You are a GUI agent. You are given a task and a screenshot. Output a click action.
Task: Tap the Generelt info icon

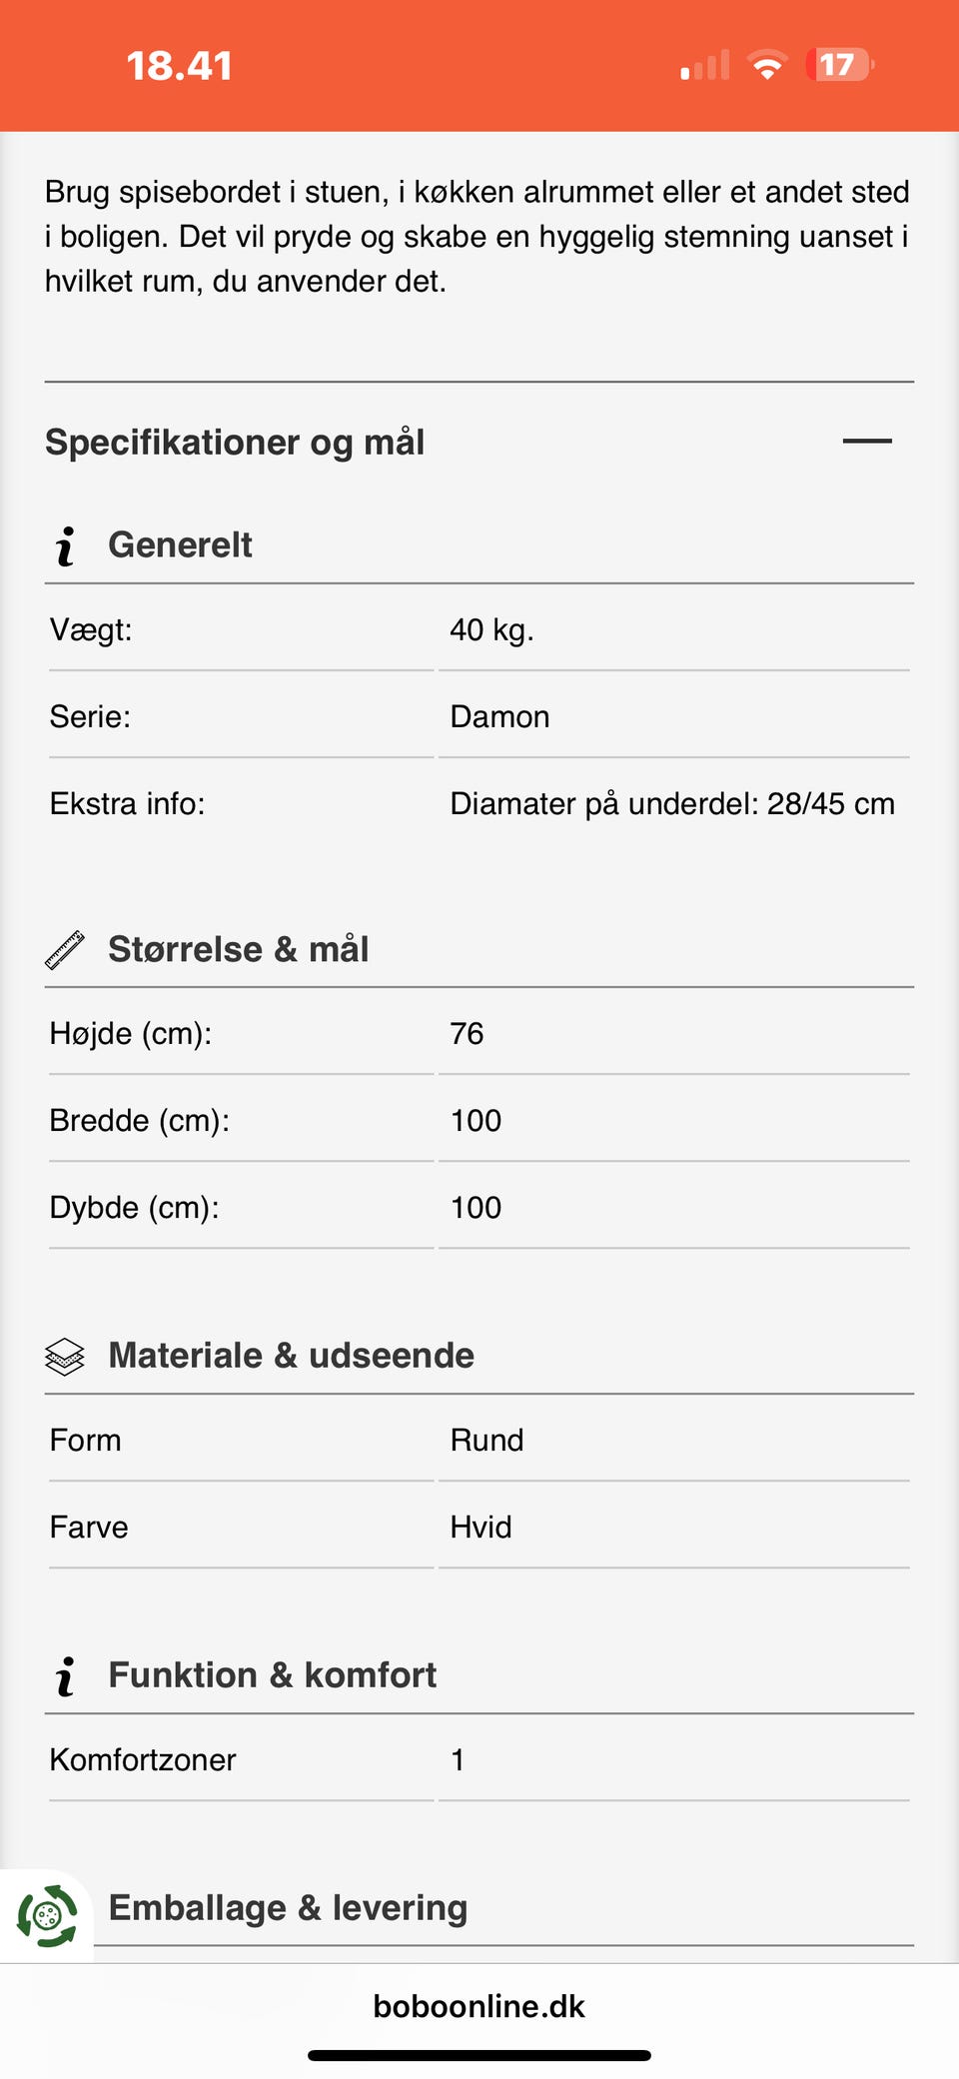tap(66, 545)
